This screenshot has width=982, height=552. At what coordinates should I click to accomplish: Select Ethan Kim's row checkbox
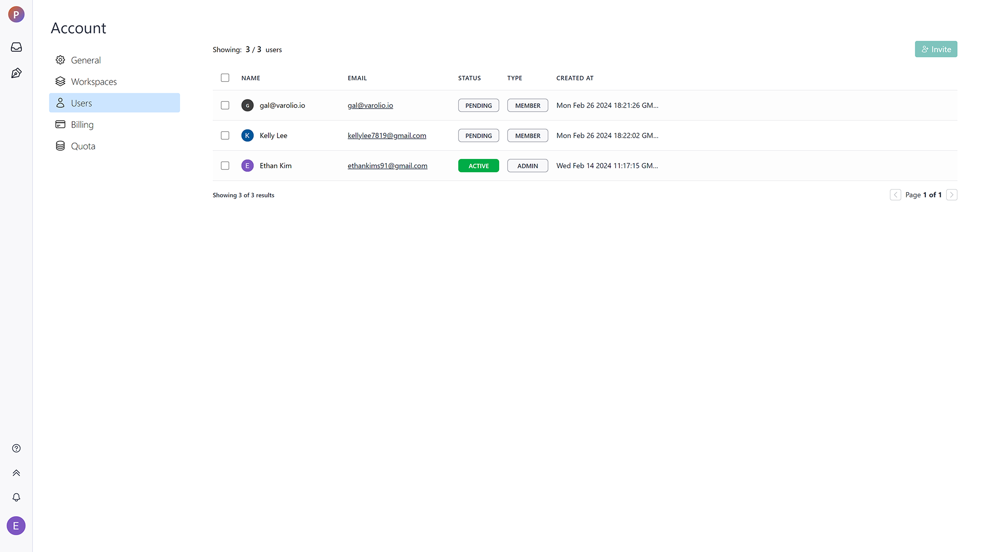tap(225, 166)
